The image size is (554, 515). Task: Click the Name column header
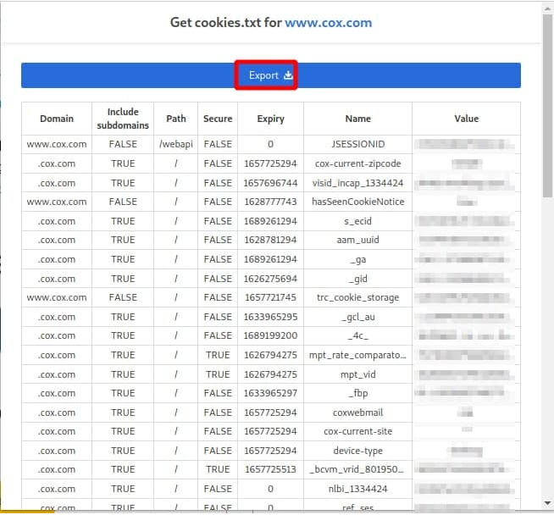(x=358, y=119)
